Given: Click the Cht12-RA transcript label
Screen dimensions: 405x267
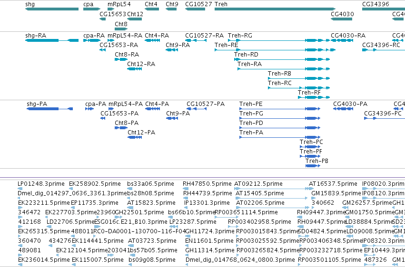Looking at the screenshot, I should (x=141, y=64).
